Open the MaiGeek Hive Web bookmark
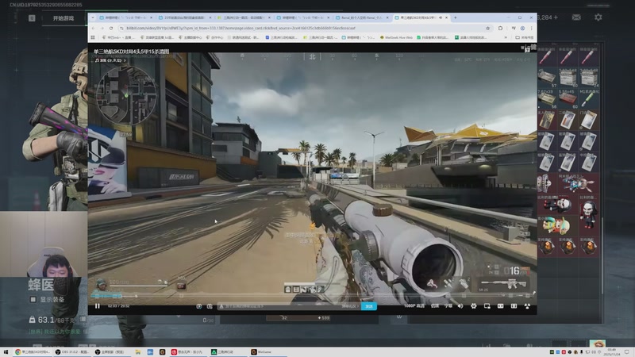The height and width of the screenshot is (357, 635). (x=395, y=37)
